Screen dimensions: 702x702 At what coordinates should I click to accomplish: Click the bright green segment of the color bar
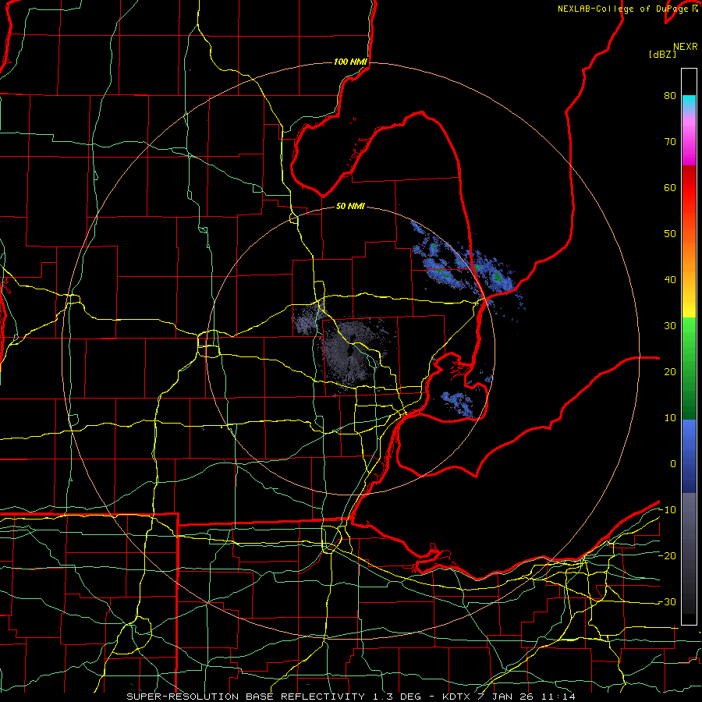pos(689,331)
